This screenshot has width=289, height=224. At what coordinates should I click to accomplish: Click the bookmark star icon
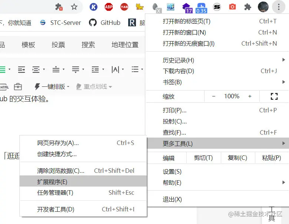click(x=74, y=7)
